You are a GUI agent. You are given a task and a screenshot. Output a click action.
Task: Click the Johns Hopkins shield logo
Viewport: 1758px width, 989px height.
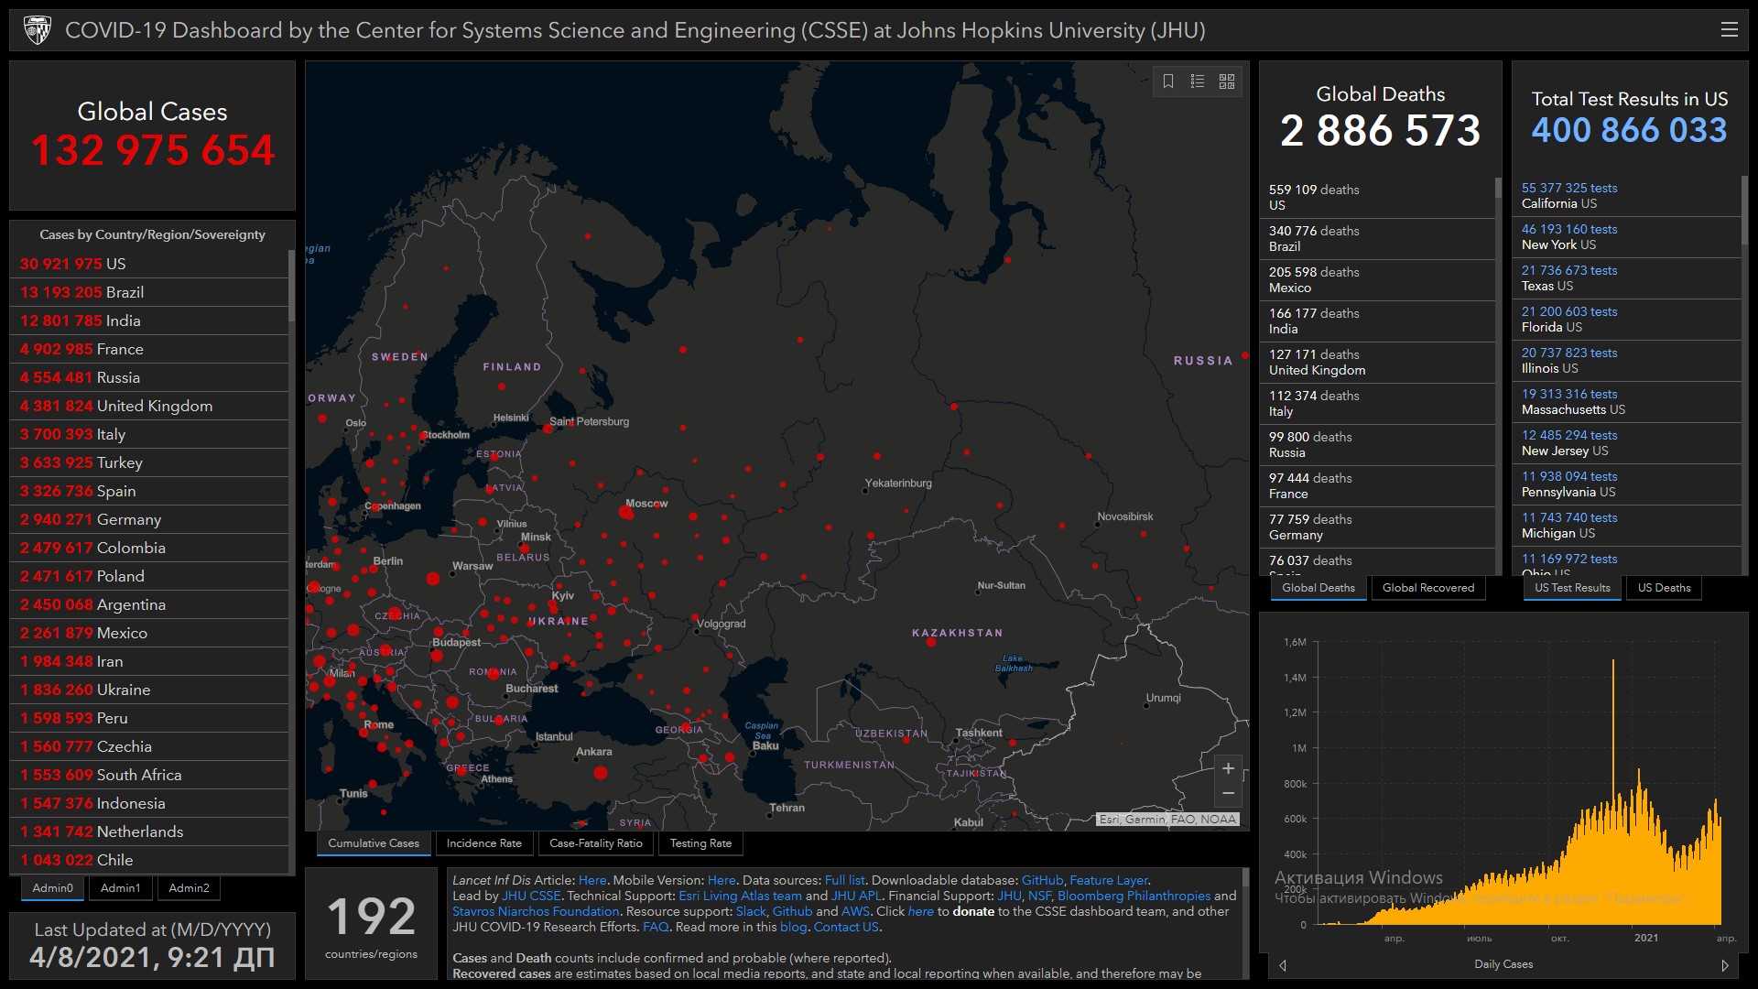pyautogui.click(x=38, y=30)
